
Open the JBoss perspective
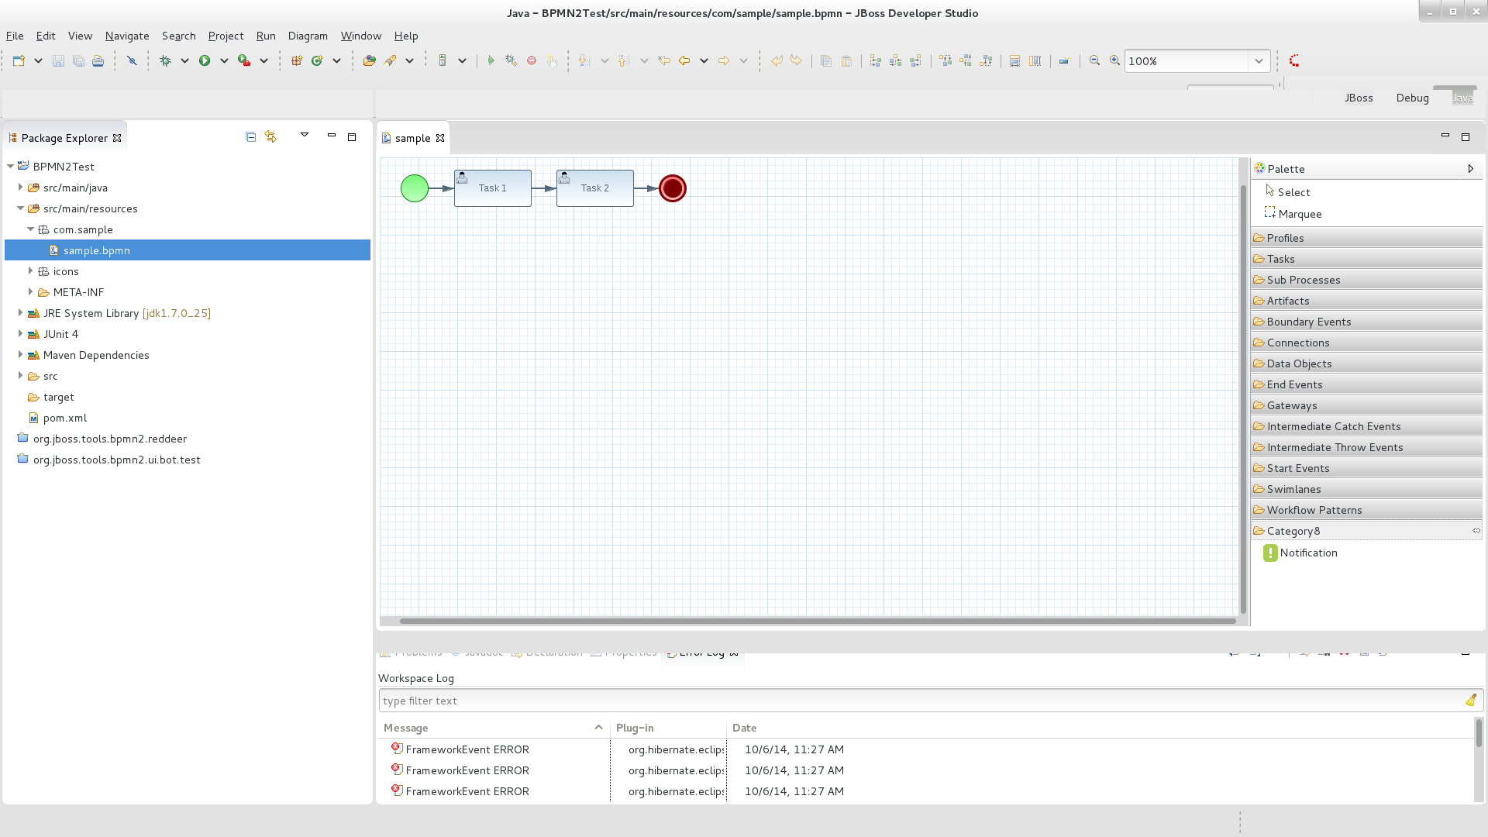pyautogui.click(x=1359, y=98)
